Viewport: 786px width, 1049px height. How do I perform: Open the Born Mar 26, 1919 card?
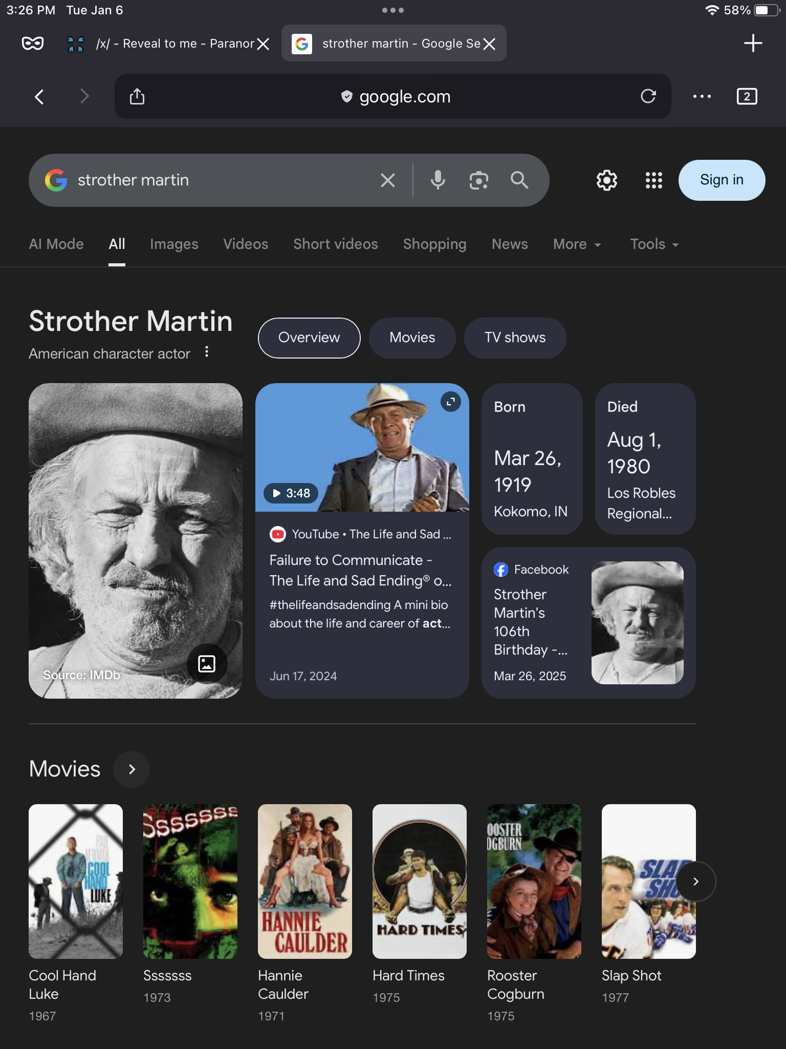[532, 459]
